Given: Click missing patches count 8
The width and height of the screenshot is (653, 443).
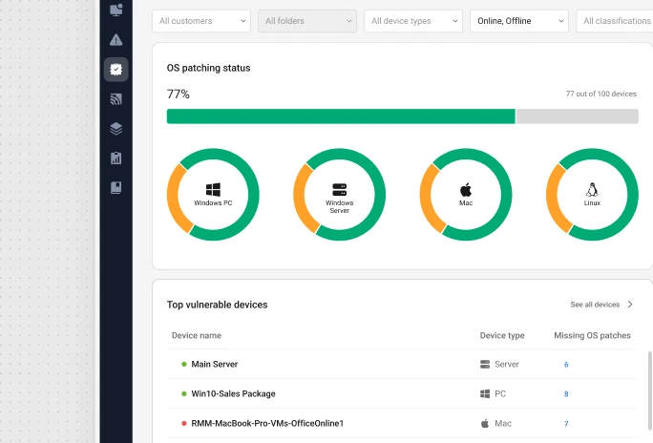Looking at the screenshot, I should pos(566,394).
